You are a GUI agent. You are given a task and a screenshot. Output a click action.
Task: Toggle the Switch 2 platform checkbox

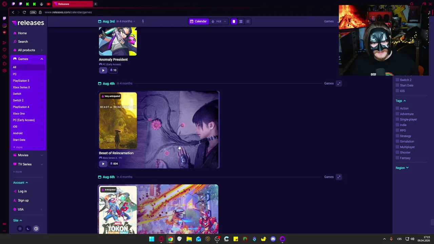[397, 80]
